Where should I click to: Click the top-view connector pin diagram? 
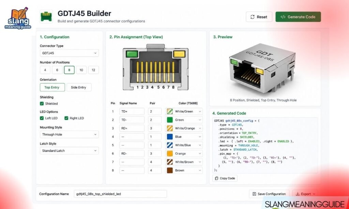(x=155, y=67)
